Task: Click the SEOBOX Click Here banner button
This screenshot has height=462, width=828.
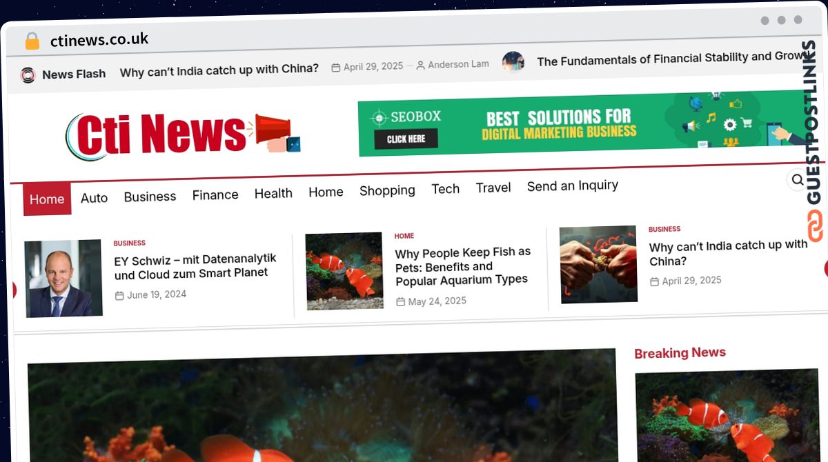Action: (x=406, y=139)
